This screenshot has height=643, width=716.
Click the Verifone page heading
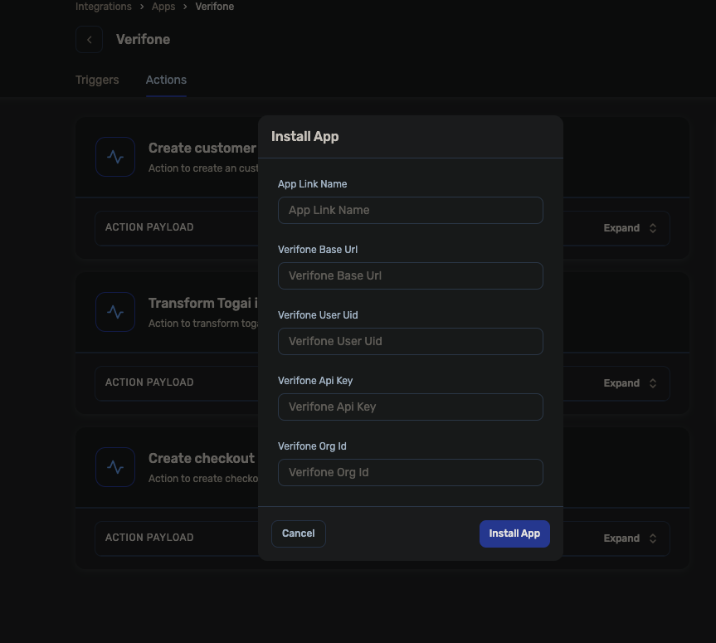(x=143, y=39)
